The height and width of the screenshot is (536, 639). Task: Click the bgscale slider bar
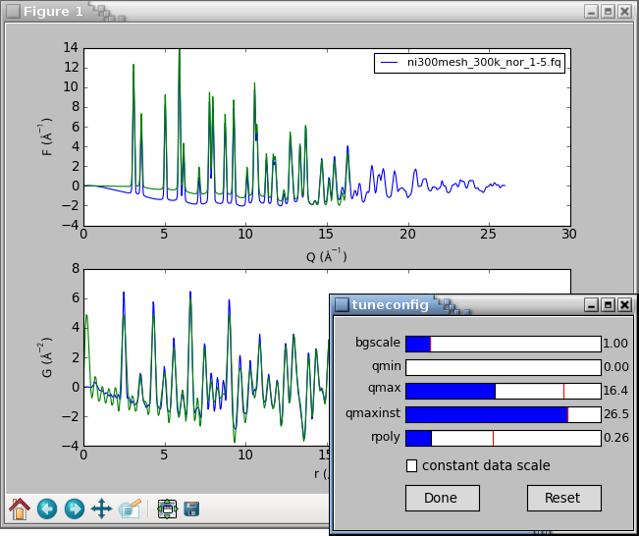(x=503, y=344)
